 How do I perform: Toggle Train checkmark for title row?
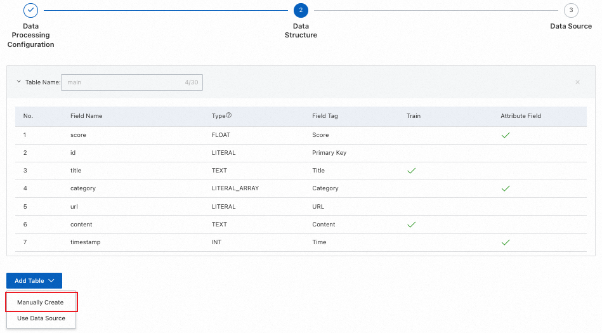[x=411, y=171]
